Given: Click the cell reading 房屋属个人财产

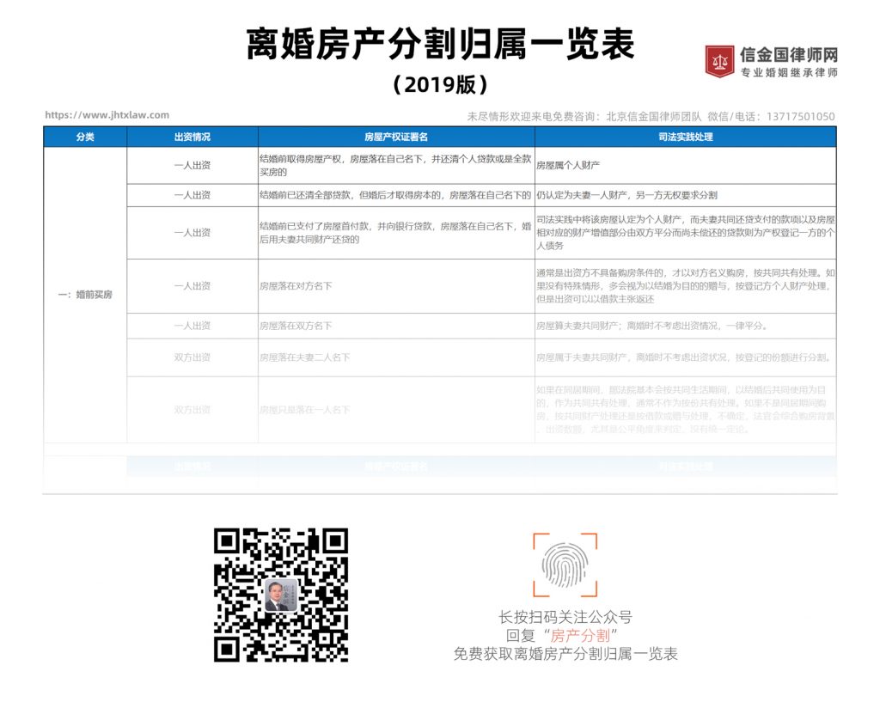Looking at the screenshot, I should tap(685, 166).
